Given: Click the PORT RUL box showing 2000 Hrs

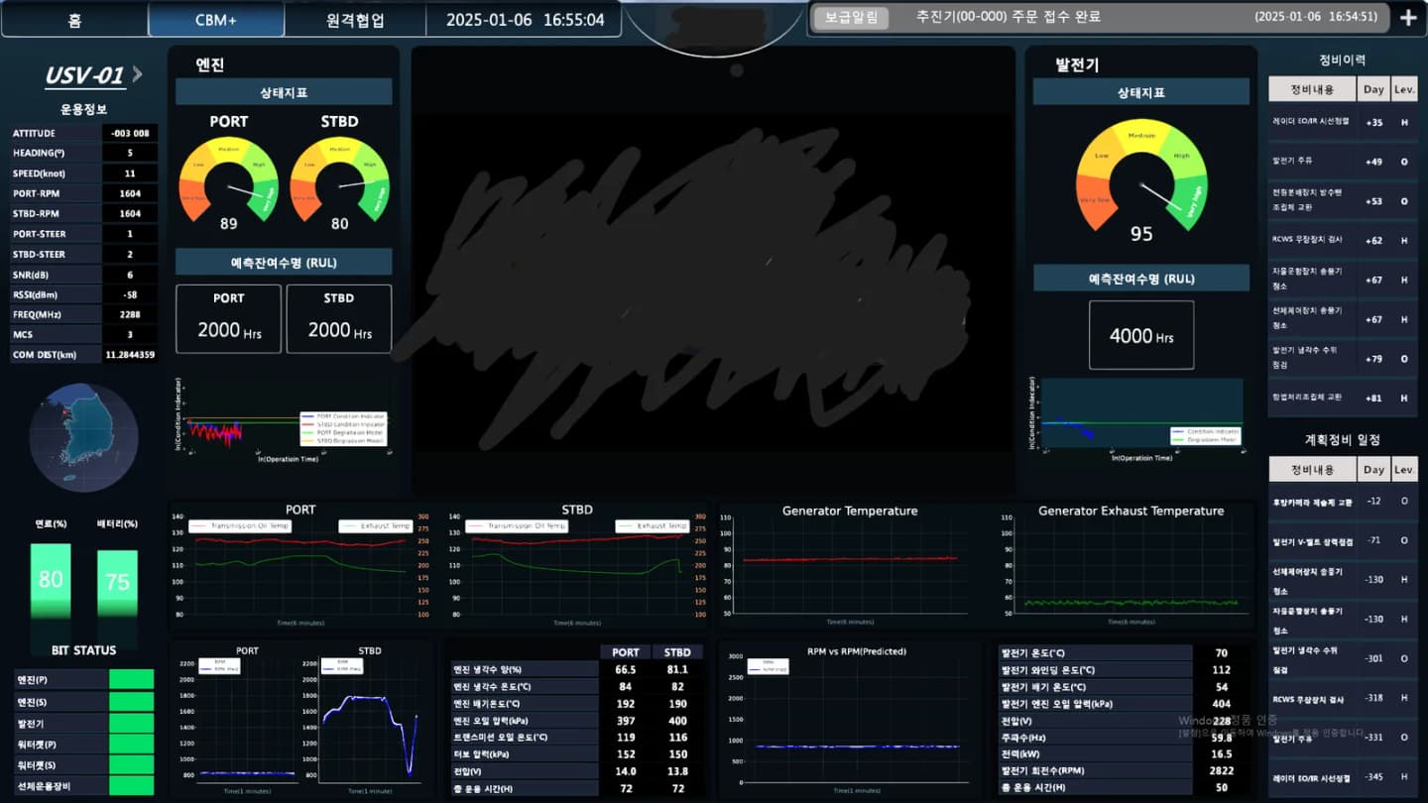Looking at the screenshot, I should tap(228, 319).
